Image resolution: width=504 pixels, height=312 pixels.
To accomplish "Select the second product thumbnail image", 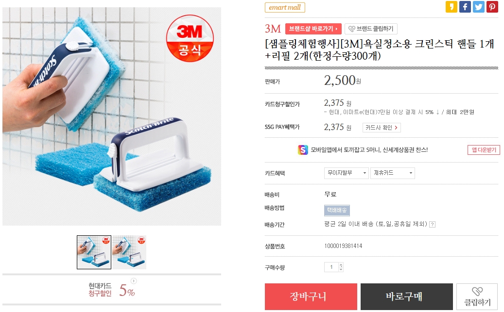I will click(x=129, y=252).
